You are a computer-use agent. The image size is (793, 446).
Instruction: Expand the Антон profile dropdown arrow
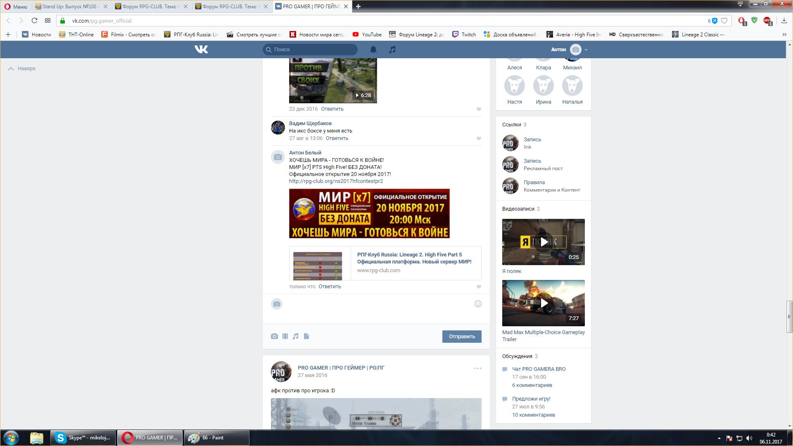[x=586, y=50]
